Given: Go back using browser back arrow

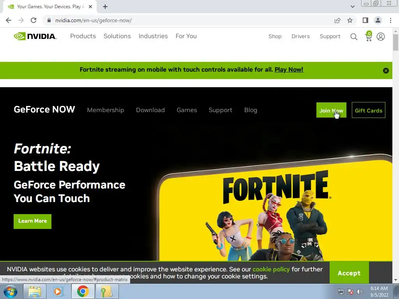Looking at the screenshot, I should click(9, 20).
